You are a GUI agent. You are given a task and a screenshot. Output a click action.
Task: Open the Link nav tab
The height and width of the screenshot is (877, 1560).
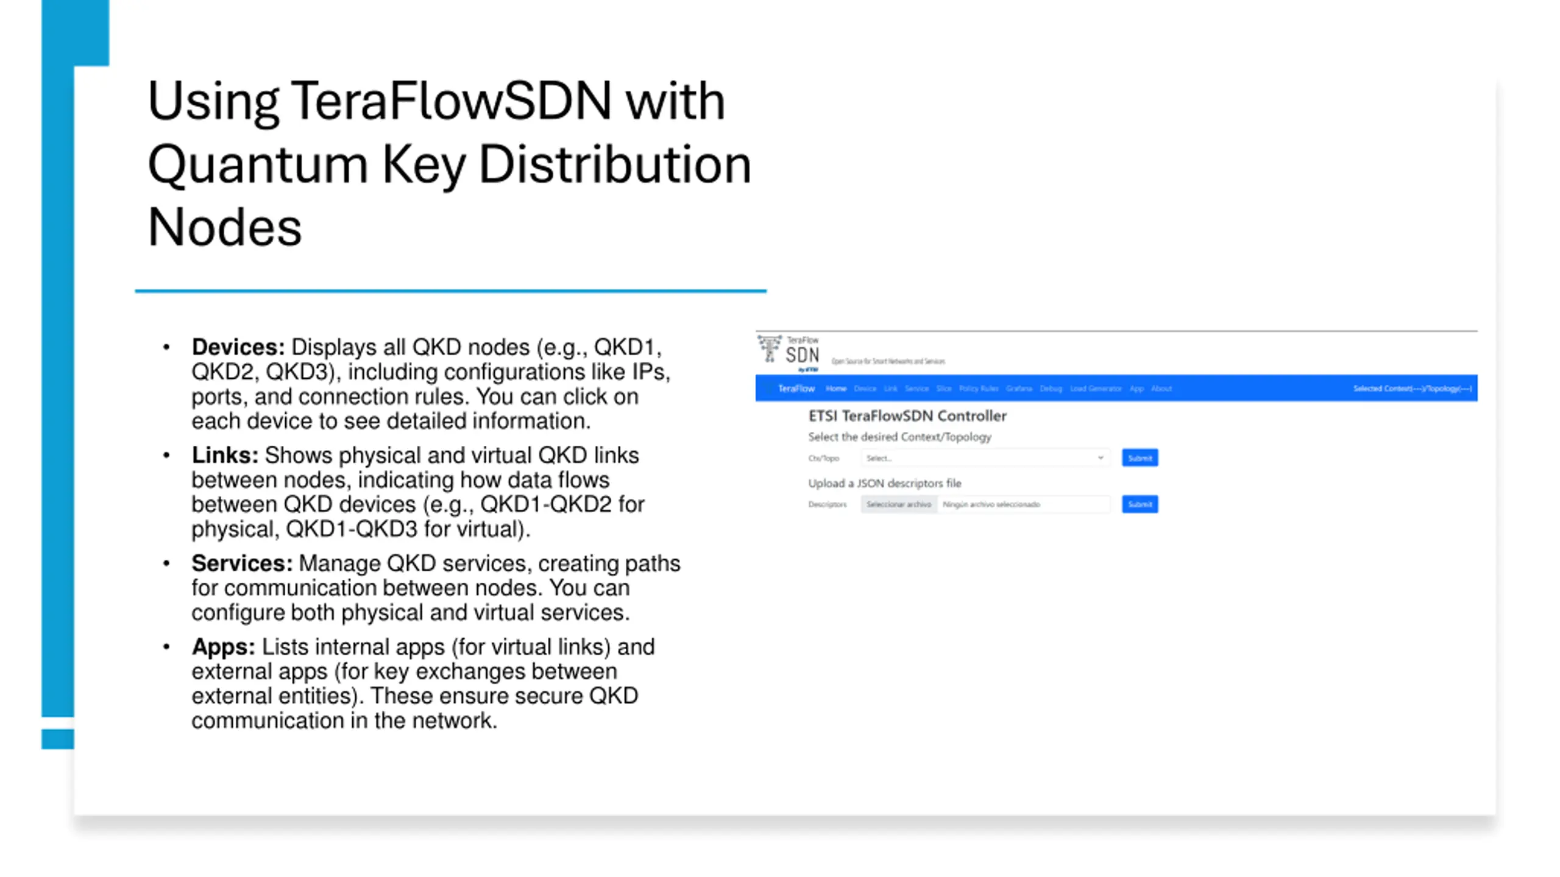[x=890, y=389]
